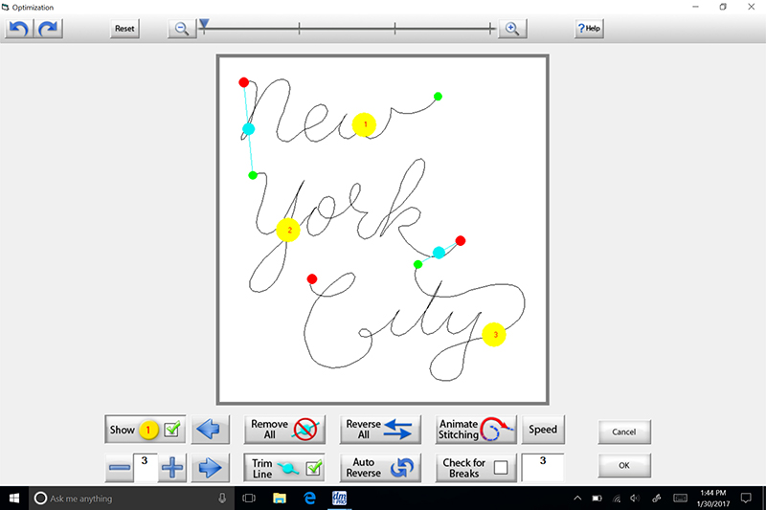The width and height of the screenshot is (766, 510).
Task: Increase the value with the plus icon
Action: point(172,468)
